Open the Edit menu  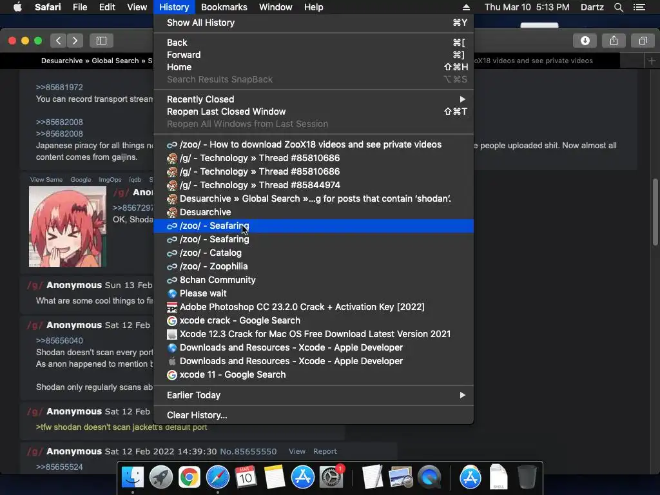(107, 7)
